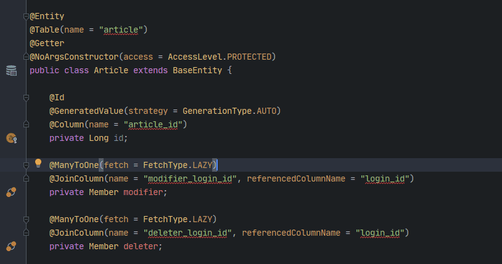This screenshot has width=502, height=264.
Task: Click the "modifier_login_id" string
Action: [190, 178]
